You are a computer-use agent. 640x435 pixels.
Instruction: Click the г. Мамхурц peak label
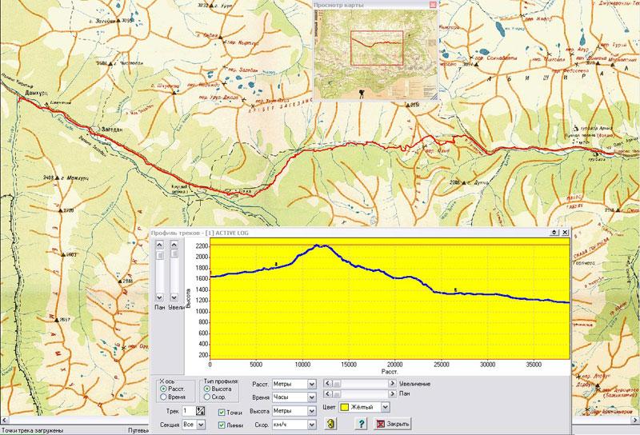[x=74, y=178]
